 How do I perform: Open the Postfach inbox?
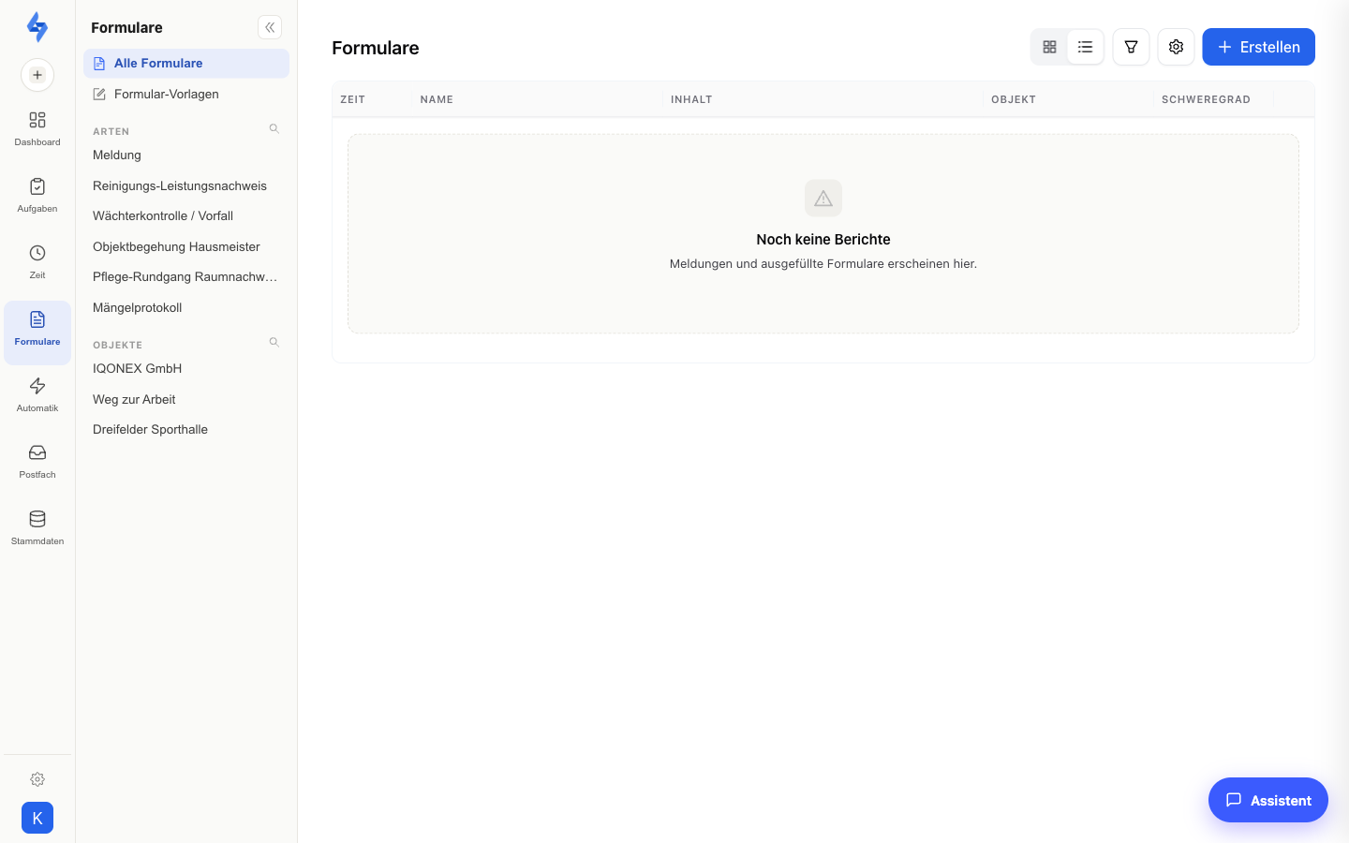[37, 462]
